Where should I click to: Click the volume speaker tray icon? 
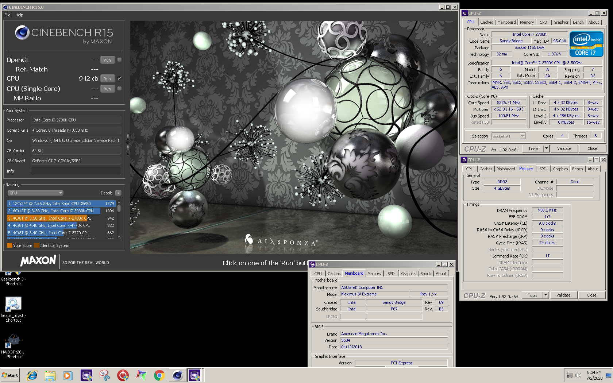click(578, 375)
